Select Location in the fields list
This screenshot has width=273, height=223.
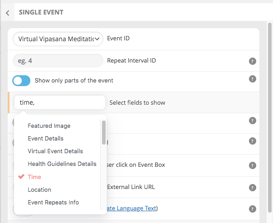[39, 189]
